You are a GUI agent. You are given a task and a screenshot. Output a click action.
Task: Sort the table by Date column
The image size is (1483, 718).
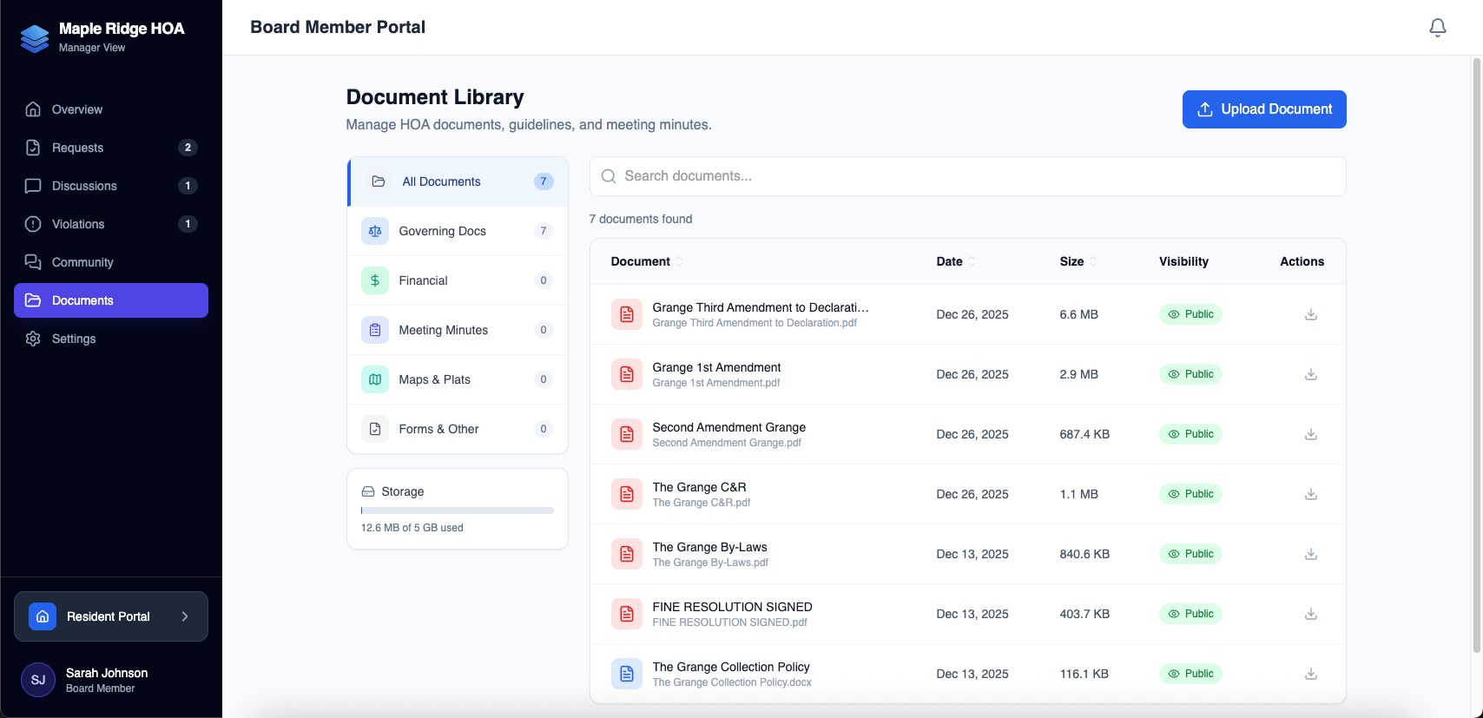point(956,261)
